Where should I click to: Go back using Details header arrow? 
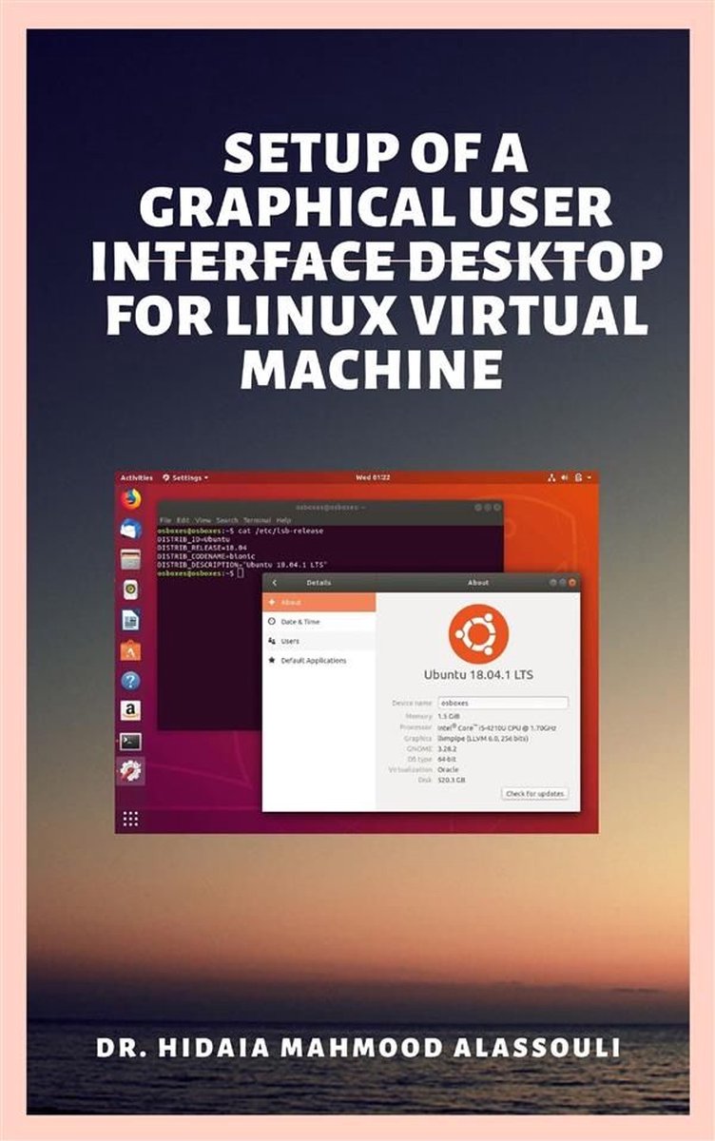click(274, 582)
